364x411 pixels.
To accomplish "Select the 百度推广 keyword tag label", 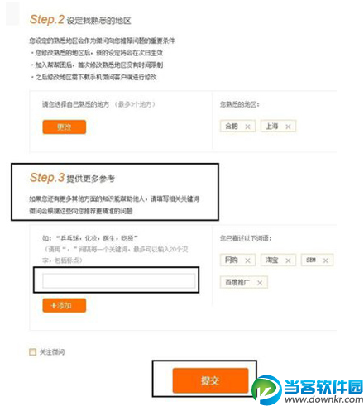I will (x=237, y=282).
